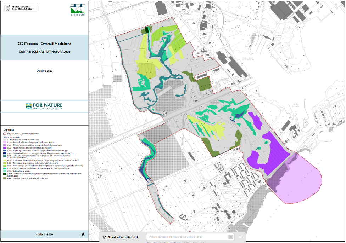The image size is (346, 243).
Task: Click the "Ottobre 2023" date text
Action: [44, 71]
